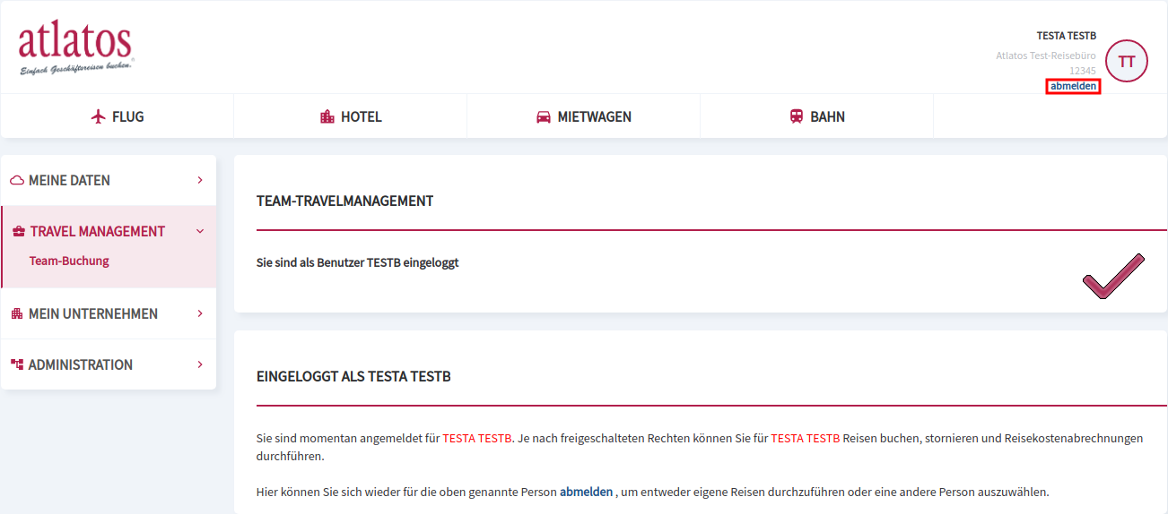Click the train icon beside BAHN

click(x=797, y=116)
